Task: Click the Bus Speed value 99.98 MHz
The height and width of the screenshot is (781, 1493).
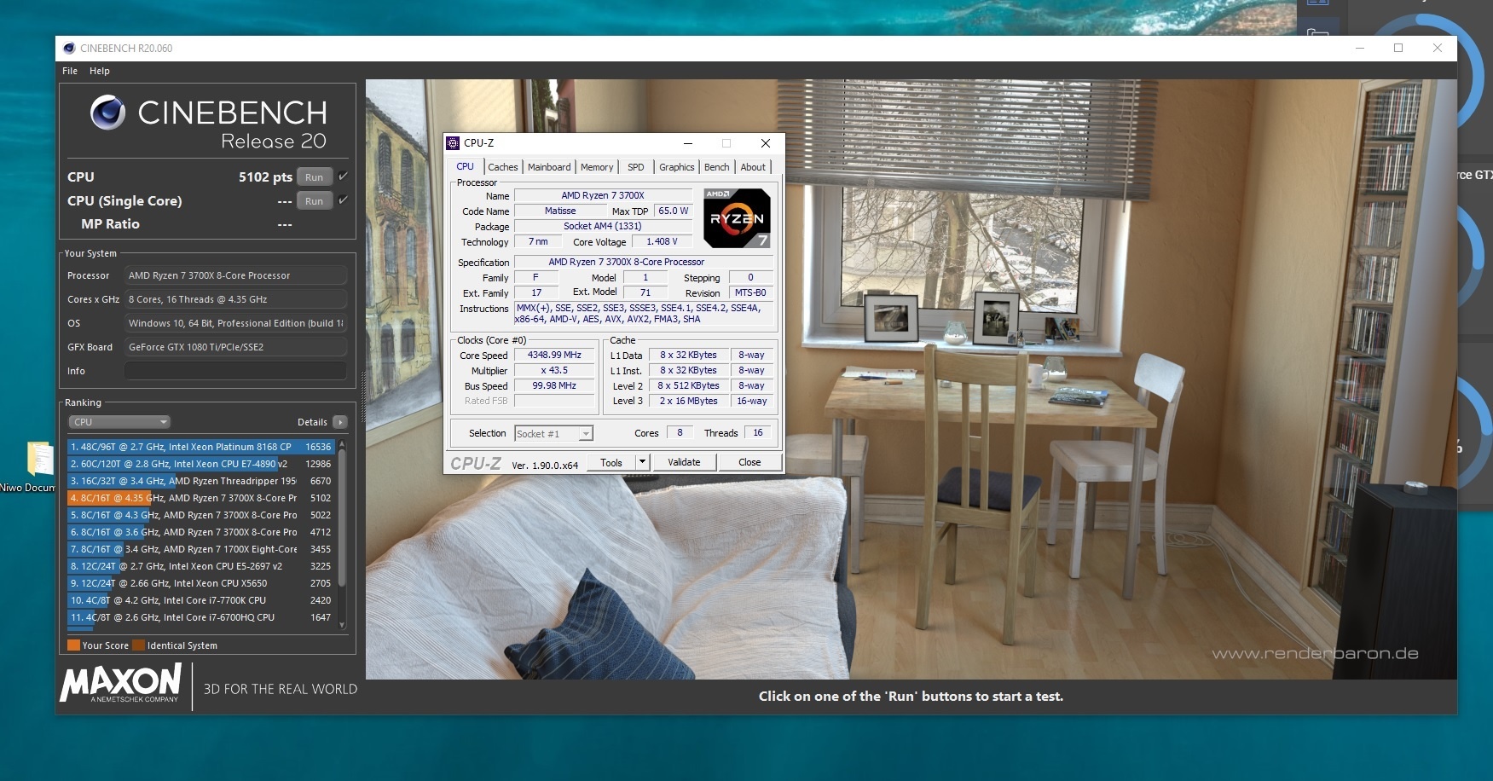Action: click(554, 385)
